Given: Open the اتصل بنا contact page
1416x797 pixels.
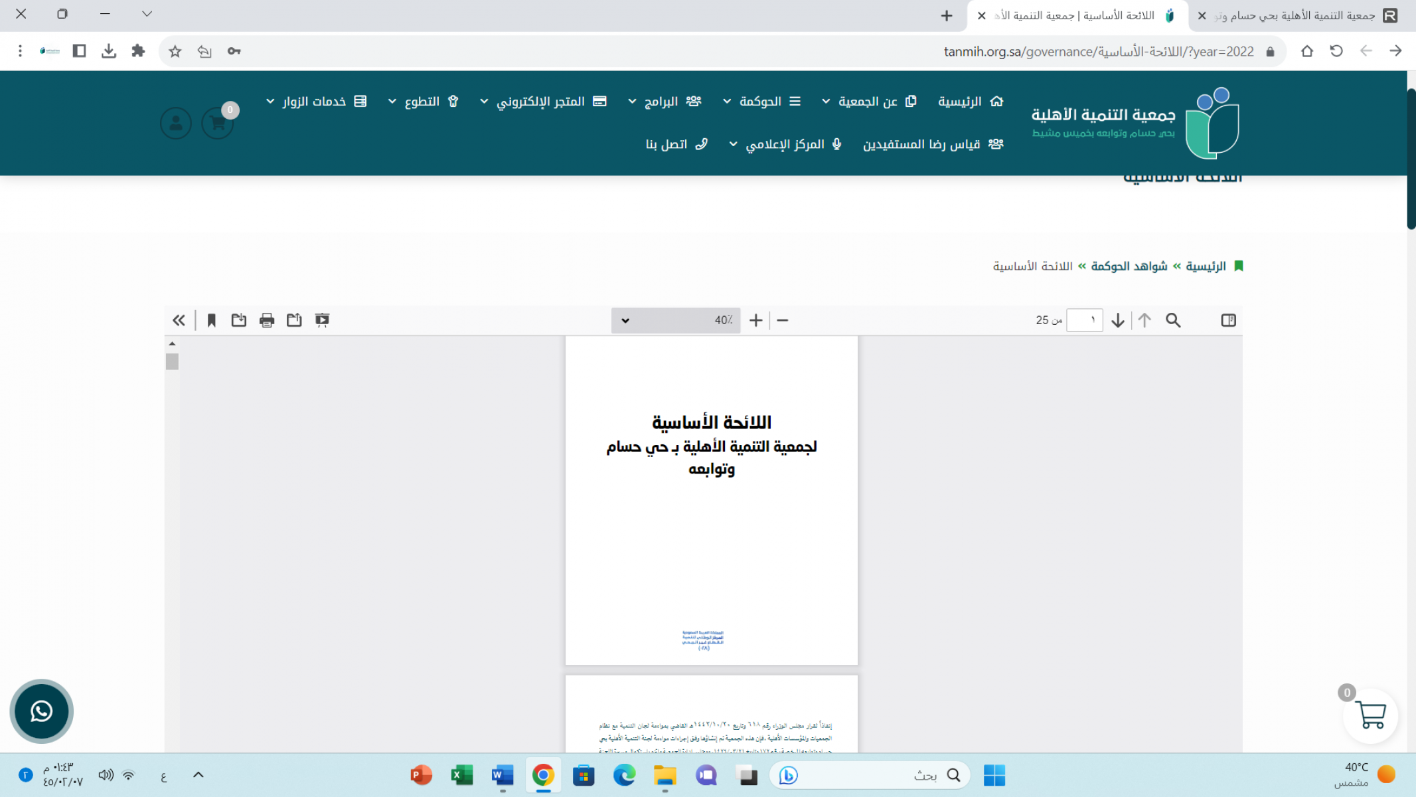Looking at the screenshot, I should pos(676,144).
